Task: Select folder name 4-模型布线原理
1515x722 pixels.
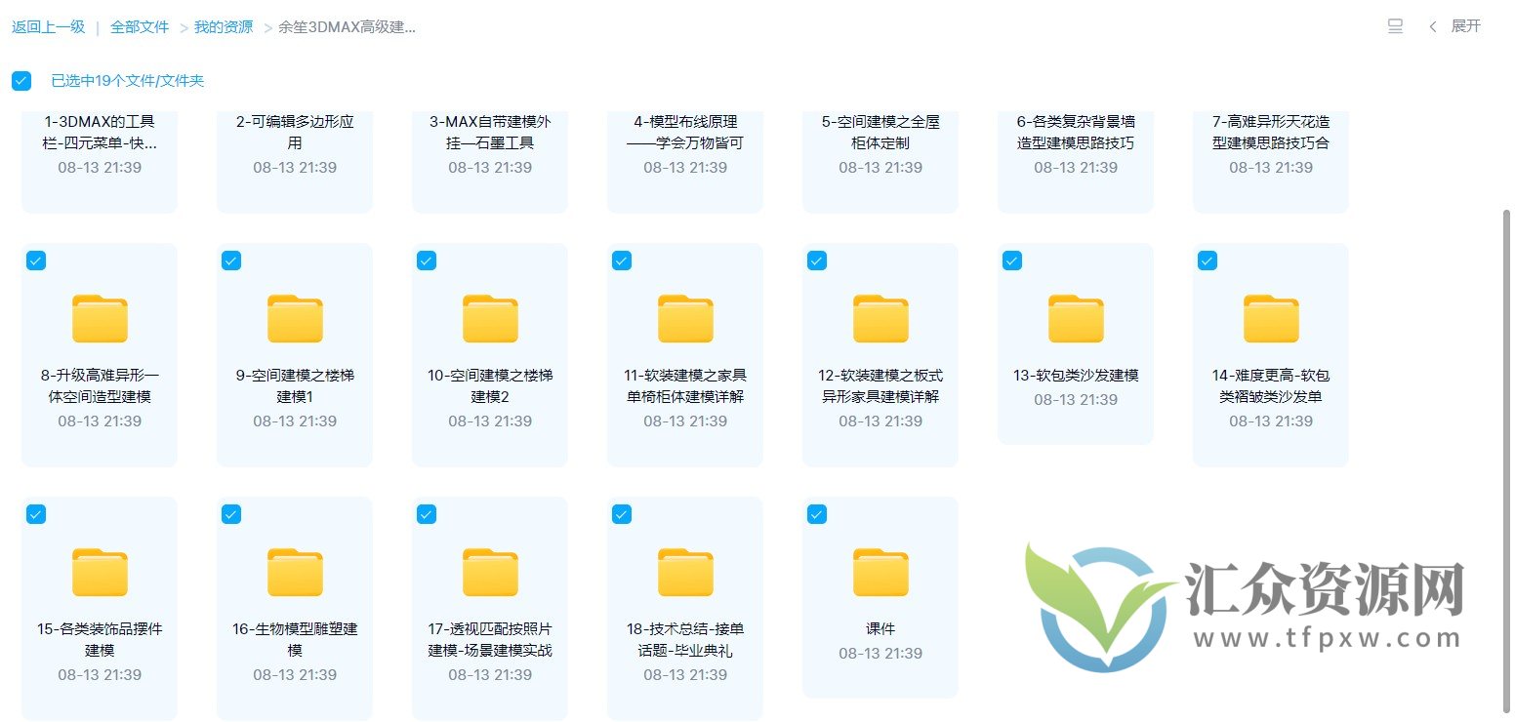Action: [x=685, y=133]
